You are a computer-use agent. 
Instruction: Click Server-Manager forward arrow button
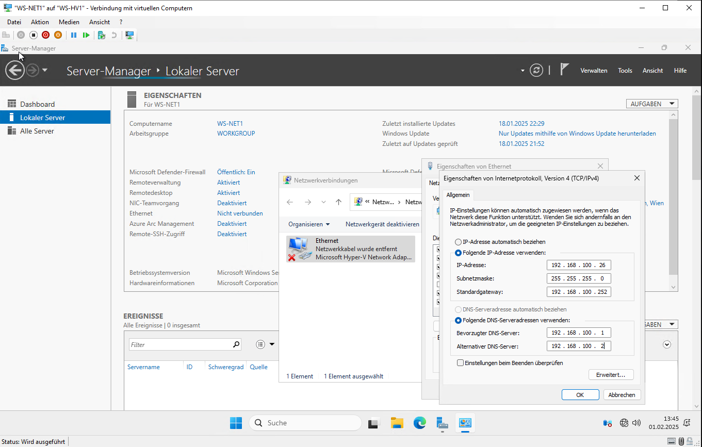pos(32,70)
